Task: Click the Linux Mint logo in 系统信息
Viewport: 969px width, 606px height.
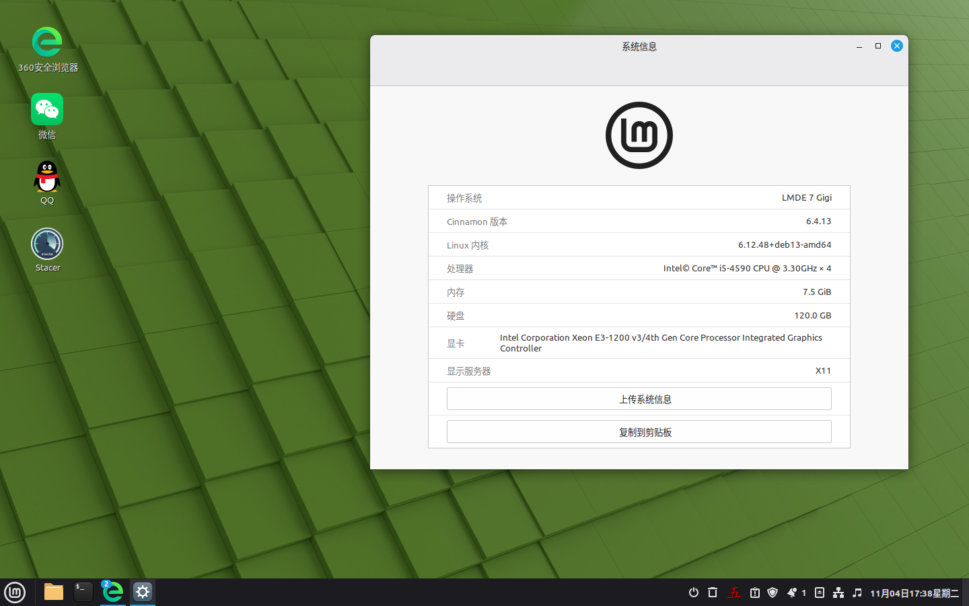Action: click(x=639, y=135)
